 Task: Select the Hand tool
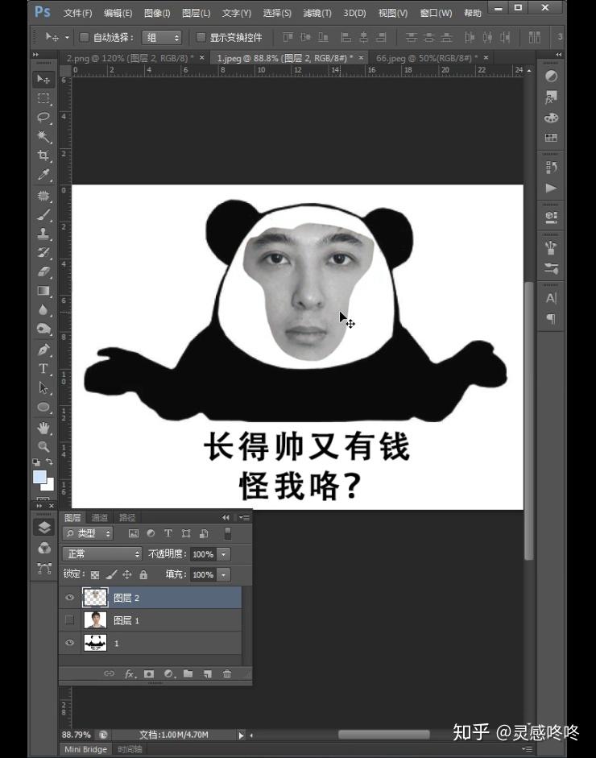[x=43, y=428]
